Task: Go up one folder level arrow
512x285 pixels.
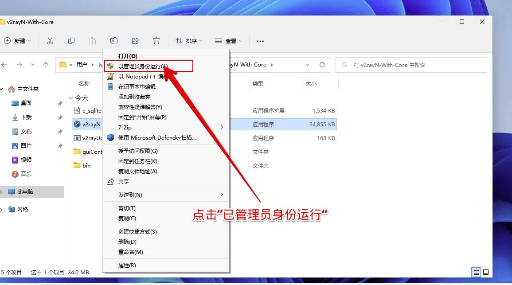Action: coord(46,65)
